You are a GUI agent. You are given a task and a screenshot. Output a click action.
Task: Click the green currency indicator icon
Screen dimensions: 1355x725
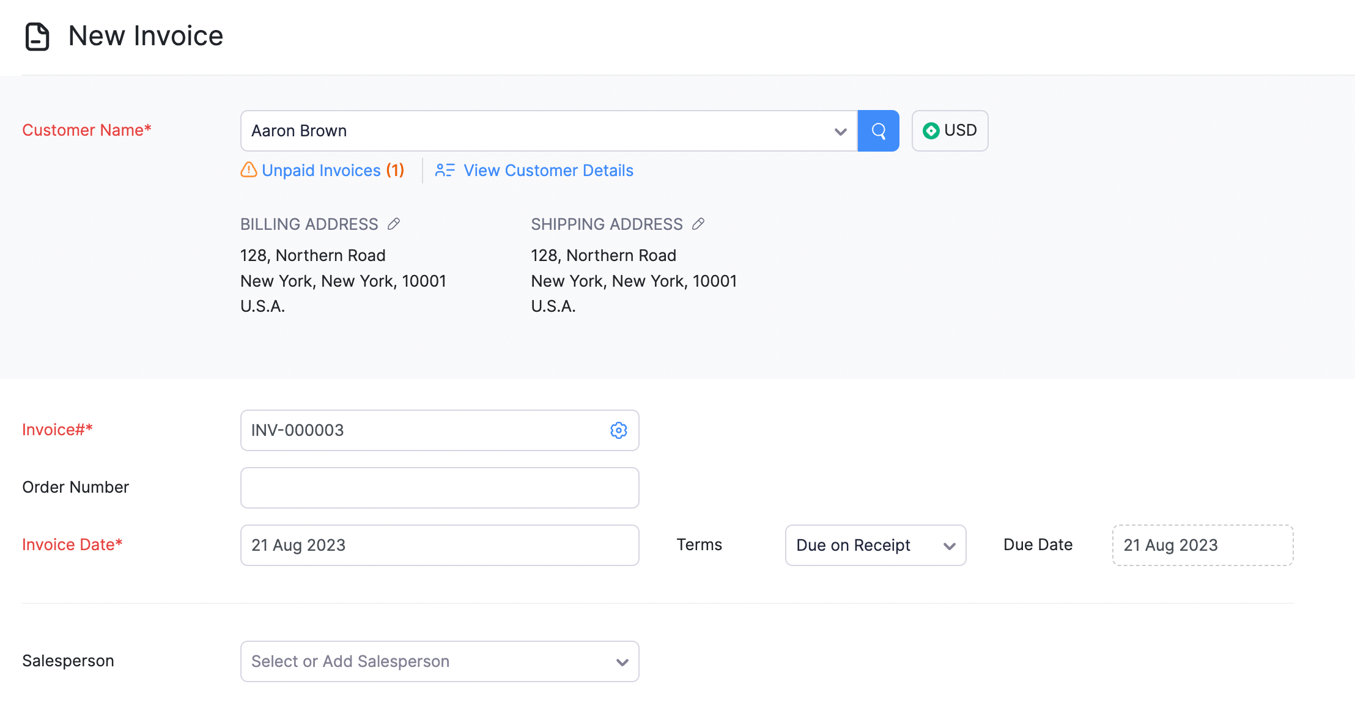(x=930, y=130)
